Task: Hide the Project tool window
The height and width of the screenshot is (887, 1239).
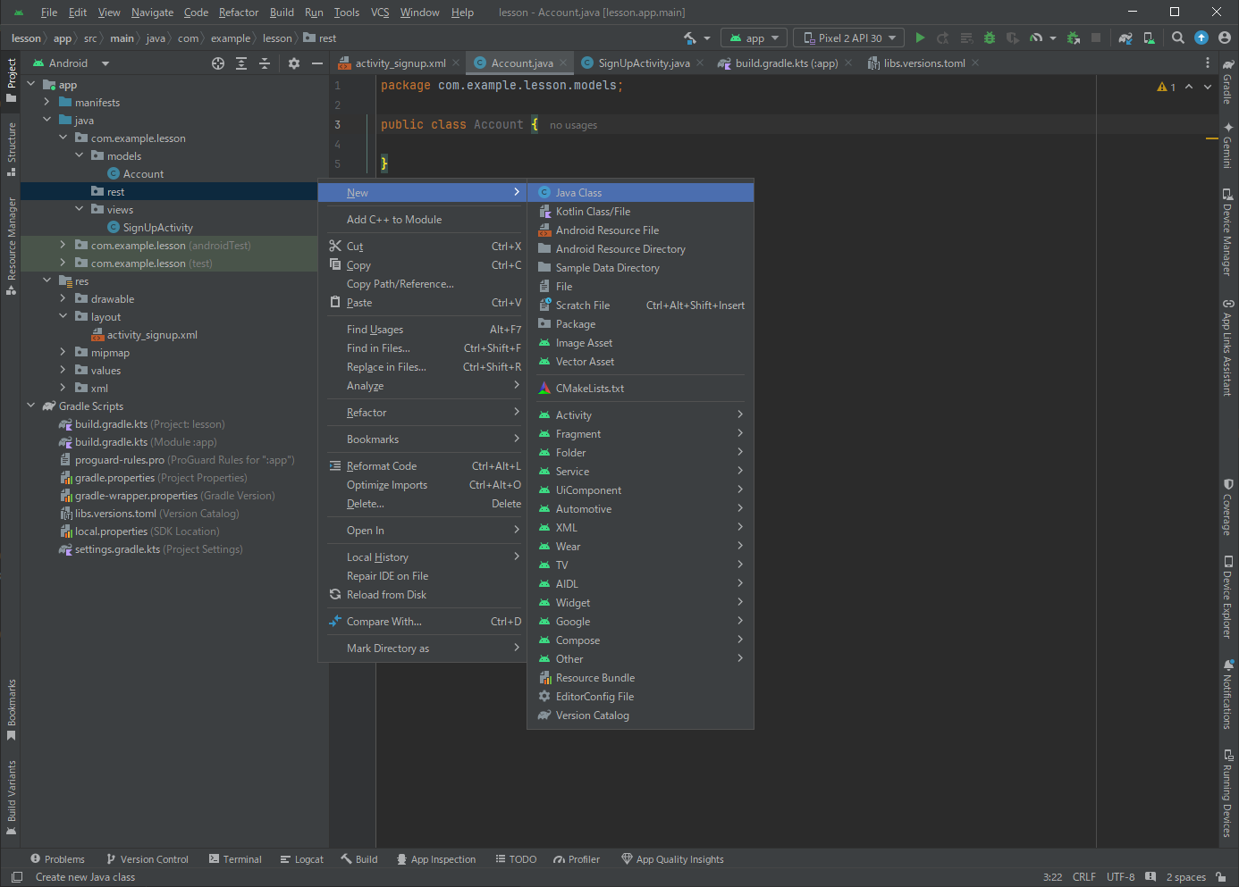Action: point(316,63)
